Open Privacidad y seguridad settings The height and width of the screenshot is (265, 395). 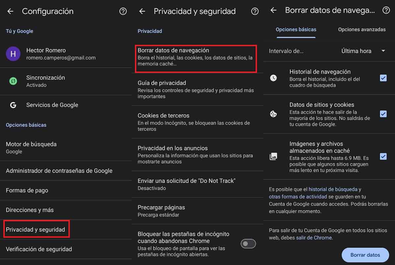point(66,229)
